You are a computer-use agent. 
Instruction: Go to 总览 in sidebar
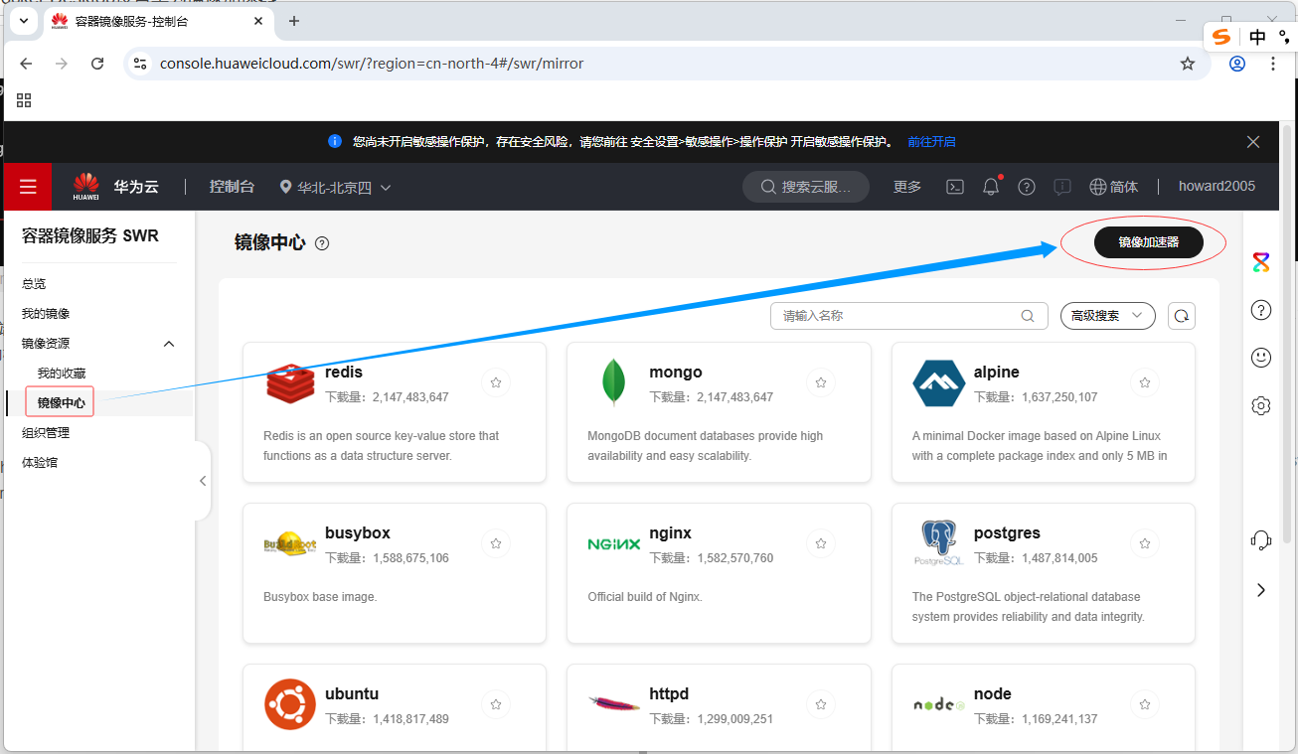coord(34,284)
